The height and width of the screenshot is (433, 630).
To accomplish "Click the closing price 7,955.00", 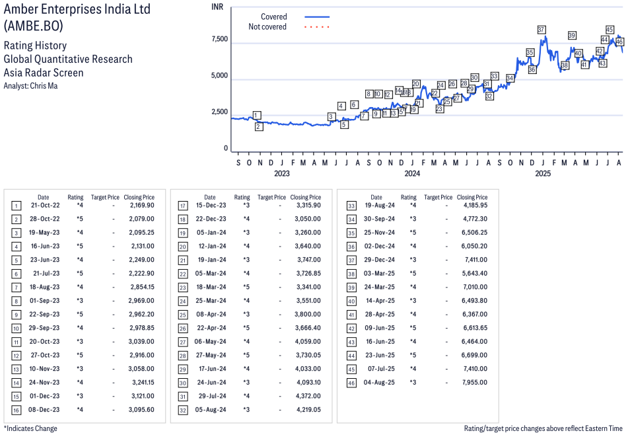I will 475,382.
